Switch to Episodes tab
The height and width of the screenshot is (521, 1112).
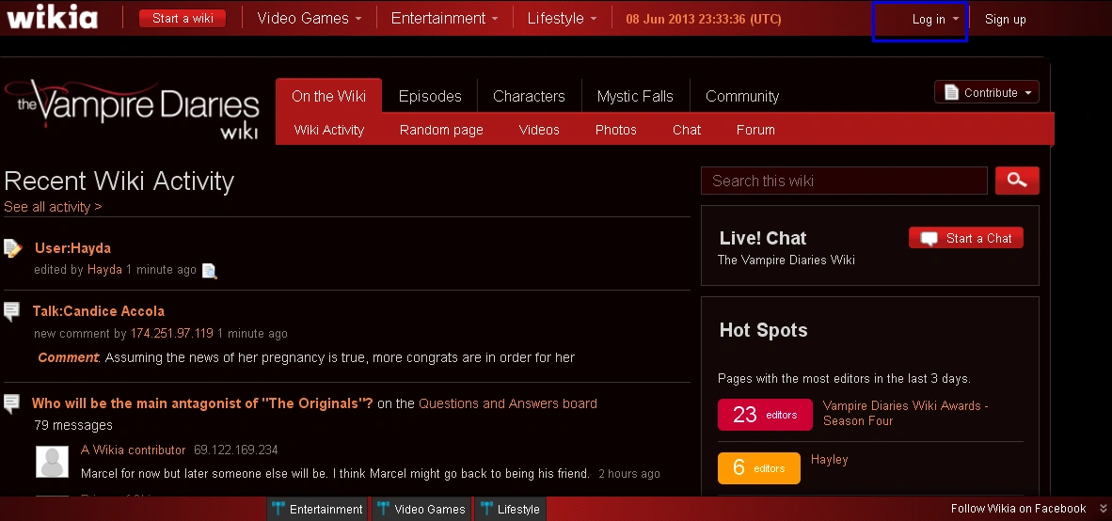[430, 97]
